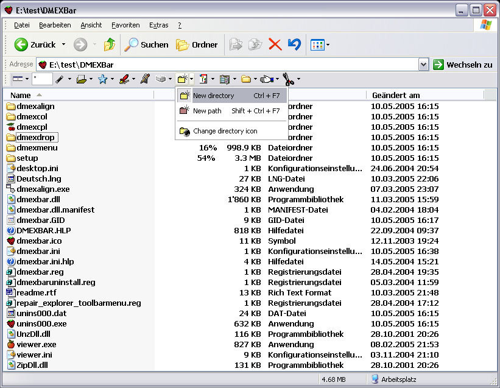Open the blue star favorites dropdown
500x388 pixels.
[112, 79]
